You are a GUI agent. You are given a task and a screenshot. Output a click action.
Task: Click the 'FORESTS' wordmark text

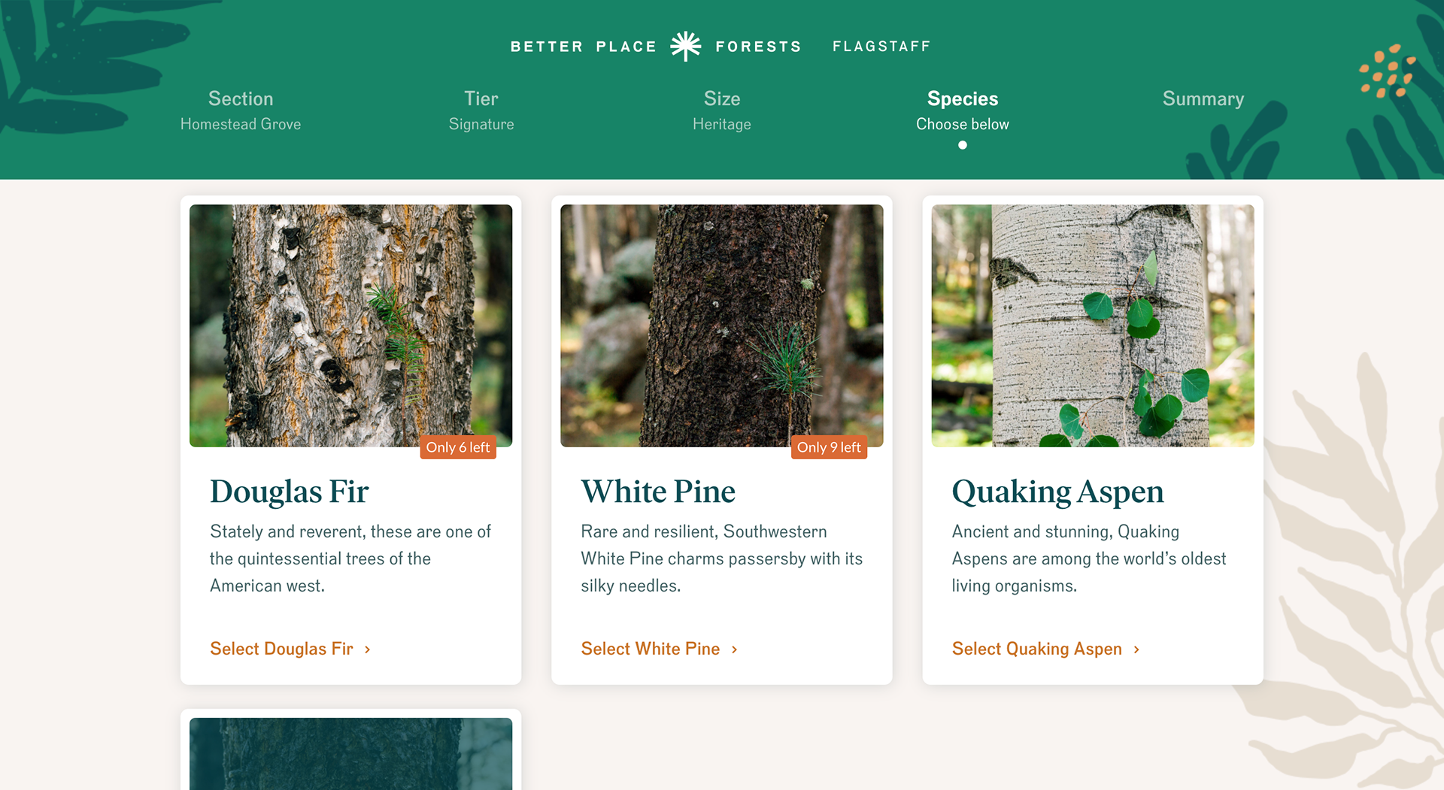point(758,47)
